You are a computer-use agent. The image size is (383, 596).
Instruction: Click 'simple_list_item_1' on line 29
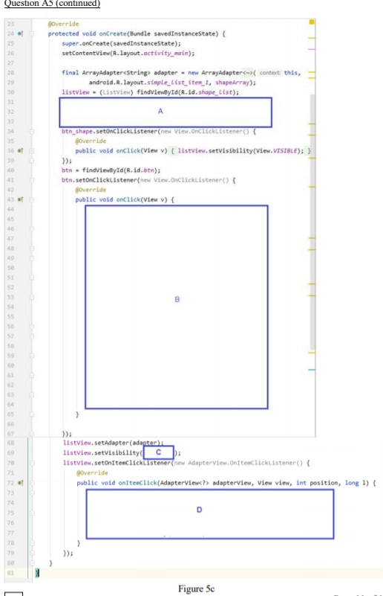[179, 83]
